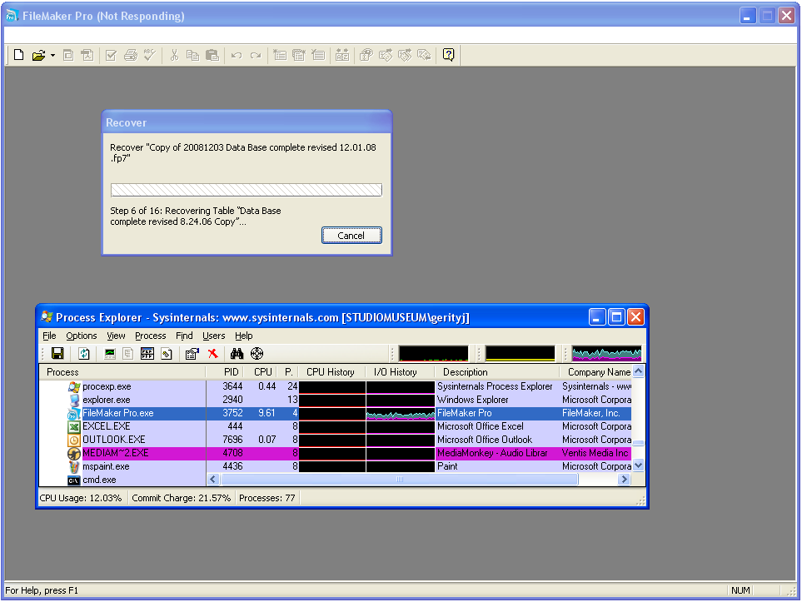Open the View menu in Process Explorer
807x607 pixels.
point(116,336)
